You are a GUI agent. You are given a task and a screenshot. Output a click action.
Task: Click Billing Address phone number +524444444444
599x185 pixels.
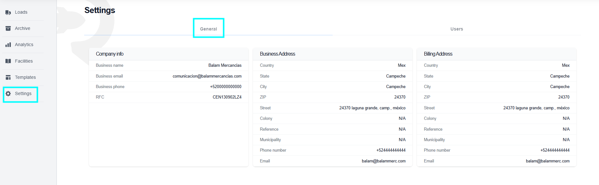pos(555,150)
